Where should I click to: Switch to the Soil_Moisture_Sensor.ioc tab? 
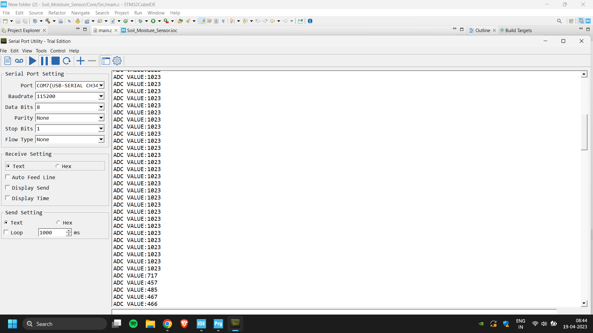coord(152,30)
